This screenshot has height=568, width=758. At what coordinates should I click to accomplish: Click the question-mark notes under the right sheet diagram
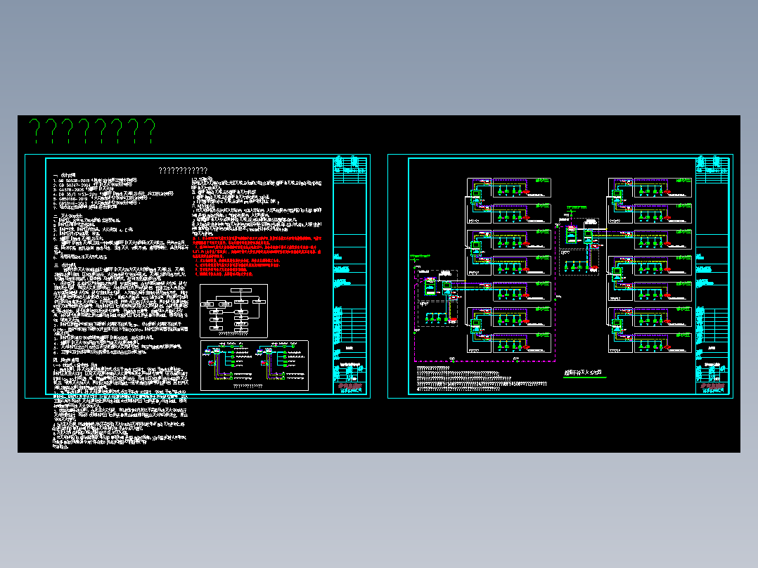pos(482,378)
